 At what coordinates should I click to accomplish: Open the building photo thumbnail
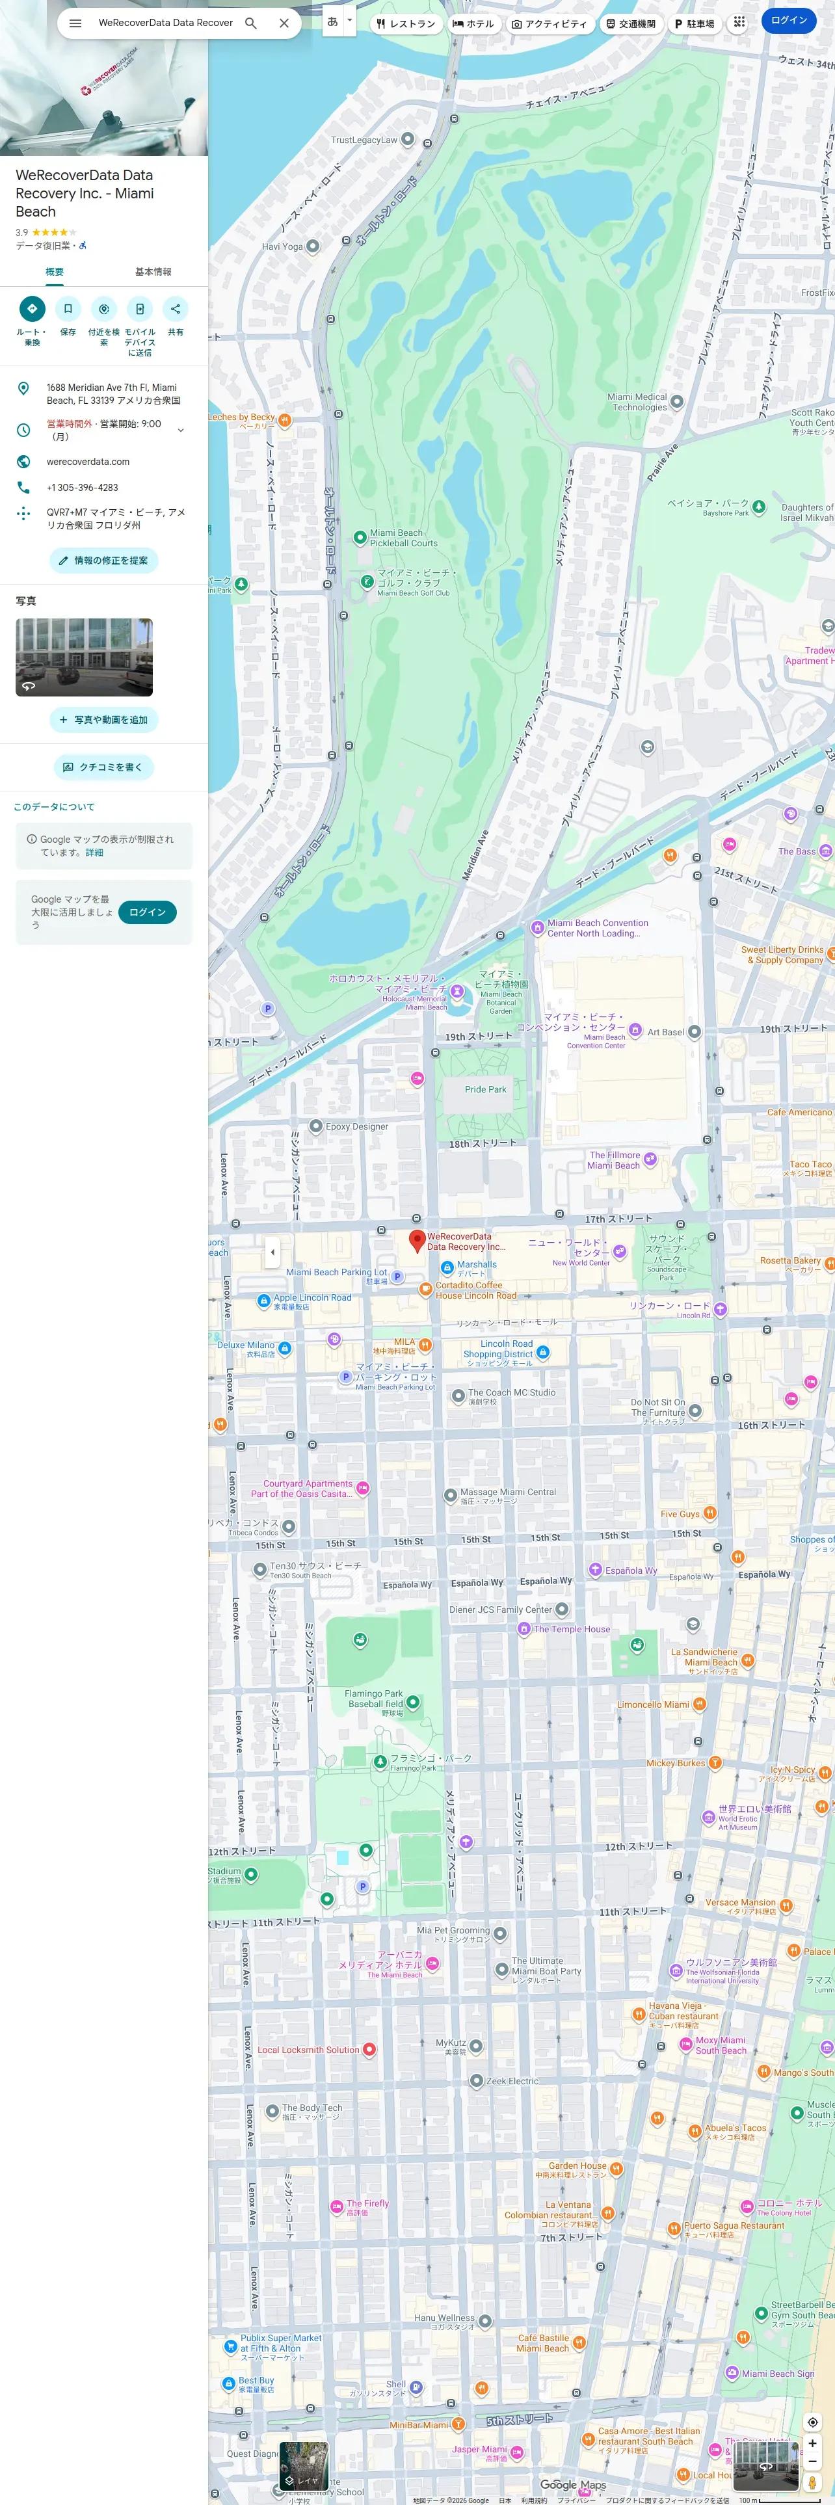pos(84,657)
